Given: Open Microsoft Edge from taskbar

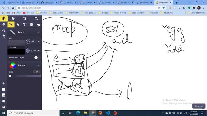Looking at the screenshot, I should (78, 113).
